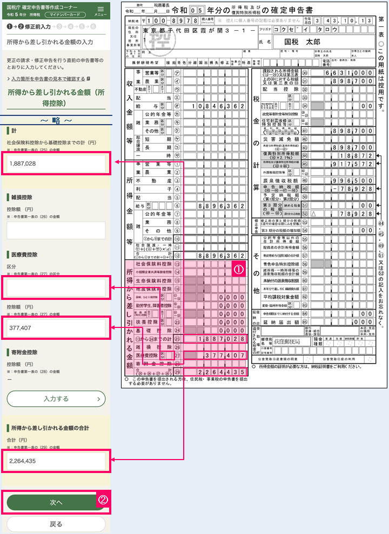Click heading 所得から差し引かれる金額の合計
389x534 pixels.
(50, 428)
